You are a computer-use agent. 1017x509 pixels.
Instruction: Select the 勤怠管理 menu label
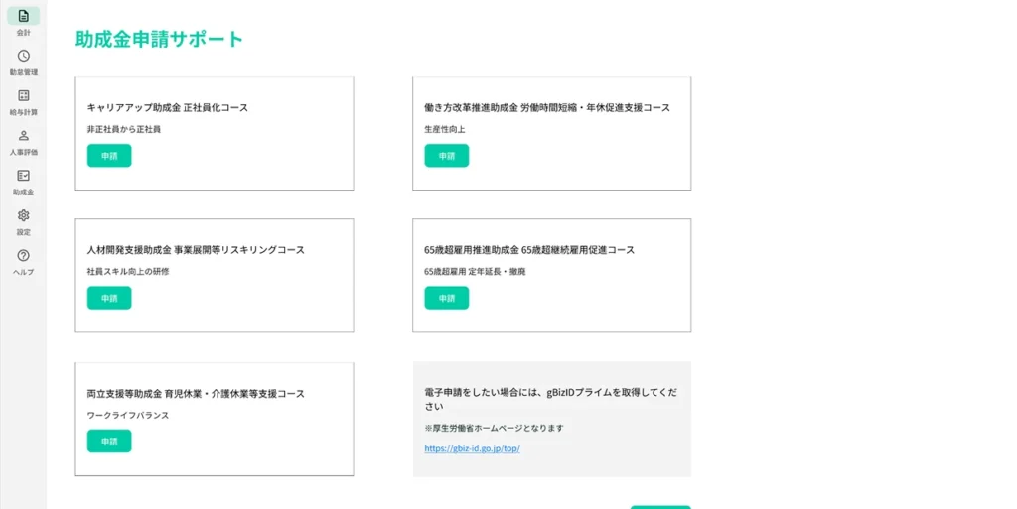[x=23, y=72]
